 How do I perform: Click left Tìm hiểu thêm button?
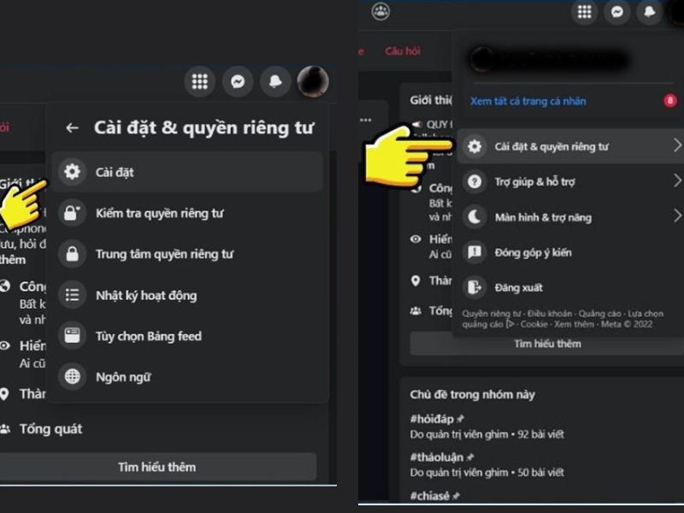[157, 467]
